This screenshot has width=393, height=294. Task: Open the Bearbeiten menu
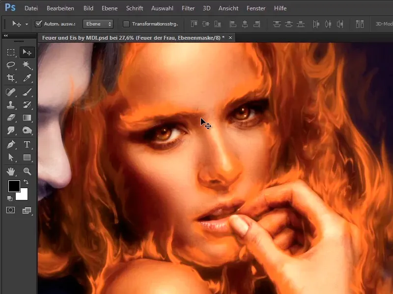click(x=60, y=8)
